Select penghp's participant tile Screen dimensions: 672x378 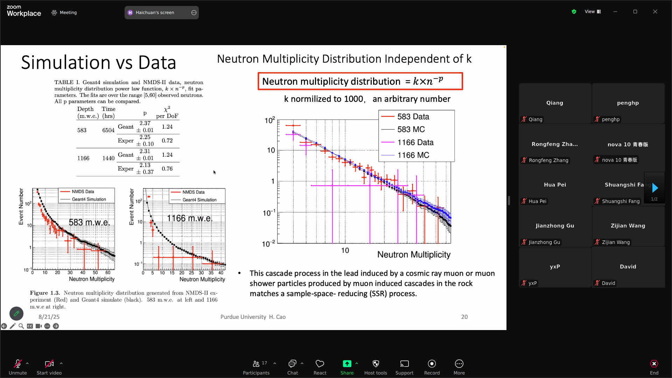(x=628, y=103)
